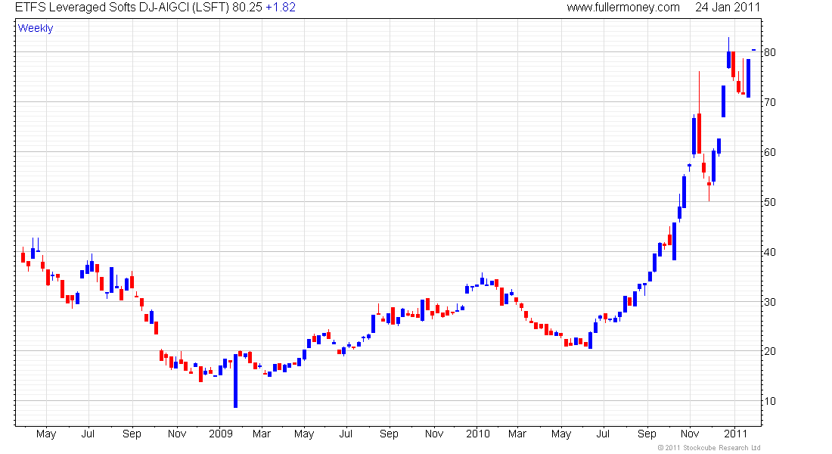The height and width of the screenshot is (454, 832).
Task: Click the date '24 Jan 2011'
Action: coord(728,8)
